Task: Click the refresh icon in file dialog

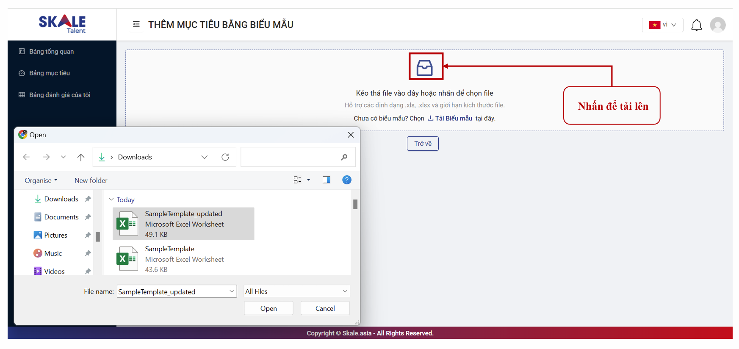Action: click(225, 157)
